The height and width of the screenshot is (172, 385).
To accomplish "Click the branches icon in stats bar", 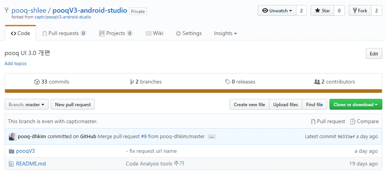I will 132,82.
